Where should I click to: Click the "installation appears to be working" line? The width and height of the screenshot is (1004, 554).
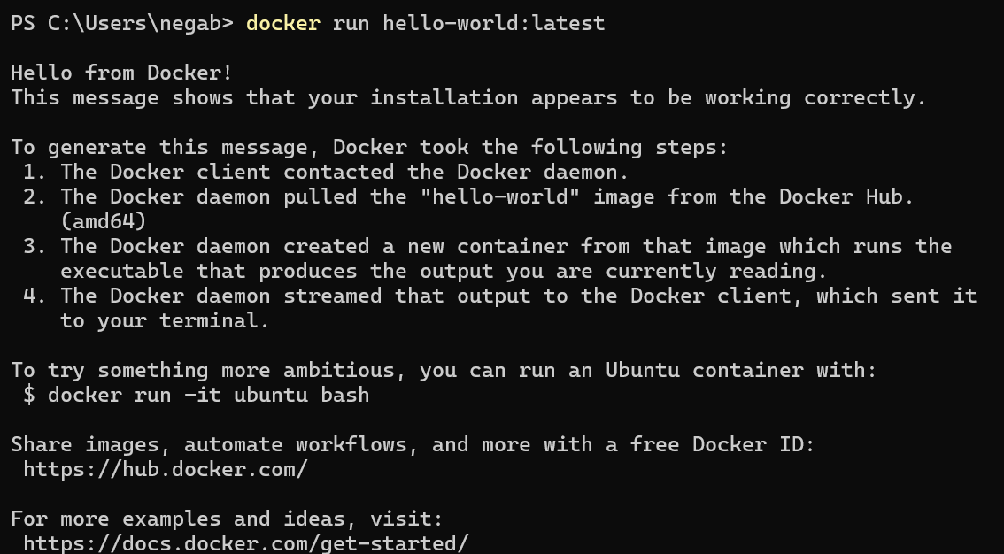[468, 98]
